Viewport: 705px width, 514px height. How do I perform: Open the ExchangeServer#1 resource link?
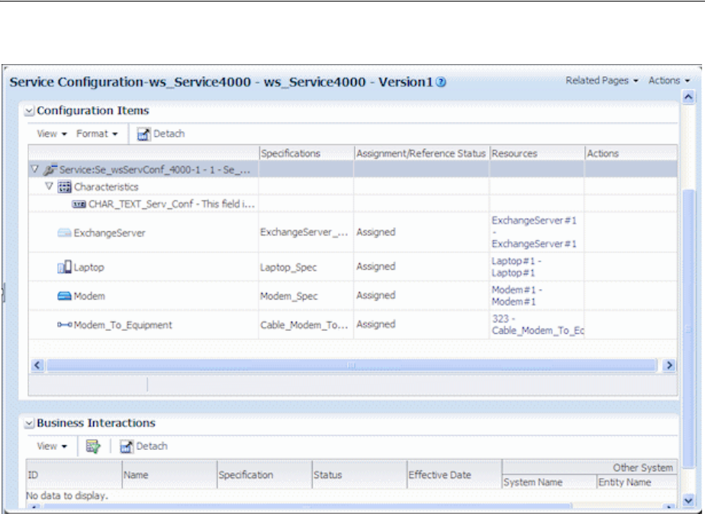coord(534,233)
